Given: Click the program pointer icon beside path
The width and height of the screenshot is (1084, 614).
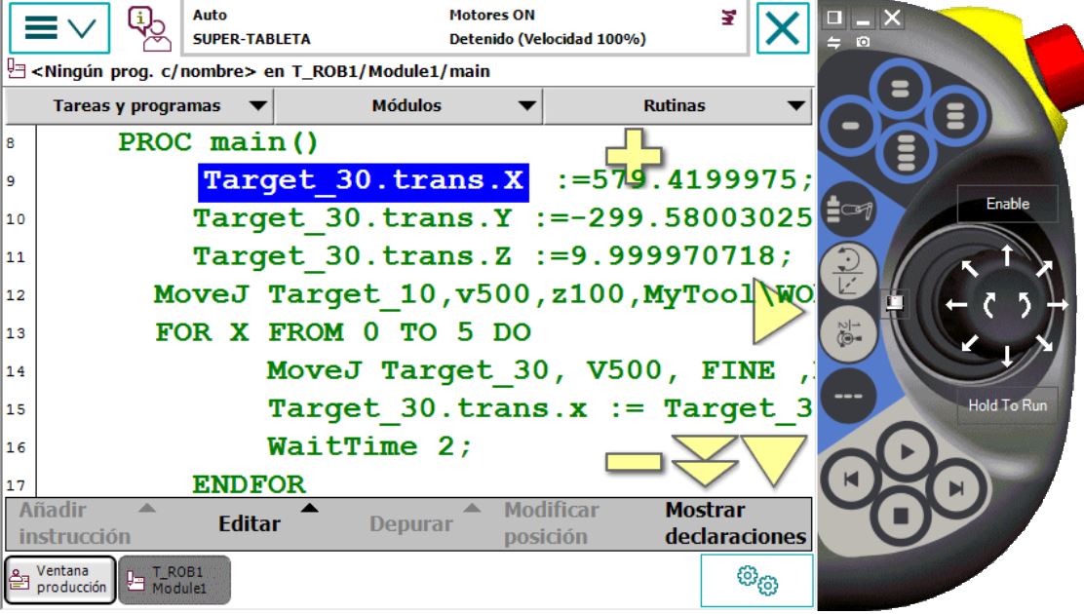Looking at the screenshot, I should 16,70.
